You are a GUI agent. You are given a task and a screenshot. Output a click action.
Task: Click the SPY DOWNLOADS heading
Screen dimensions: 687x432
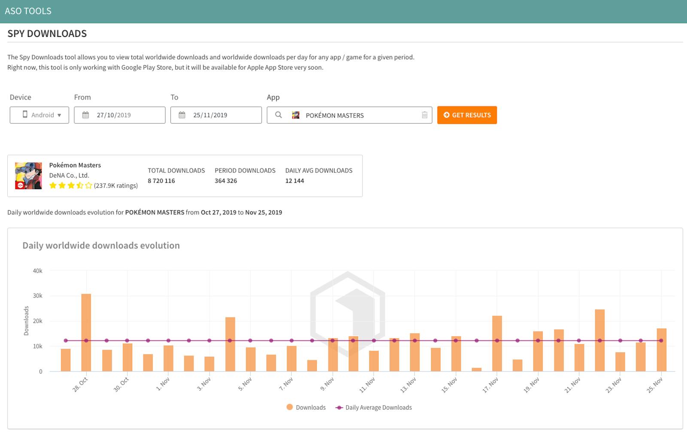47,33
